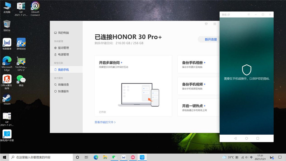Open 新机用户手册 desktop shortcut
Viewport: 286px width, 161px height.
(7, 136)
